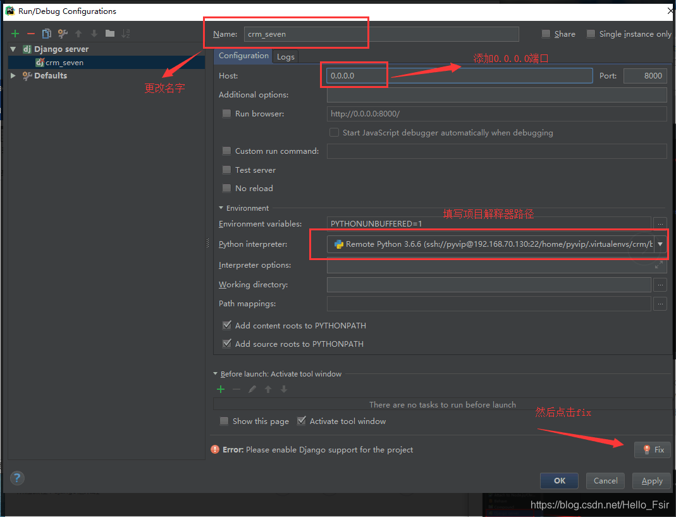Check the Show this page option
The height and width of the screenshot is (517, 676).
[224, 421]
